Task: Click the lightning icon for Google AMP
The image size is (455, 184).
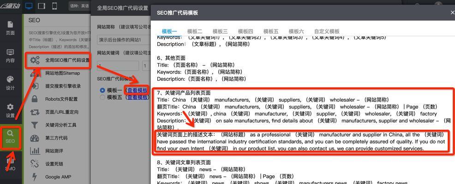Action: point(35,177)
